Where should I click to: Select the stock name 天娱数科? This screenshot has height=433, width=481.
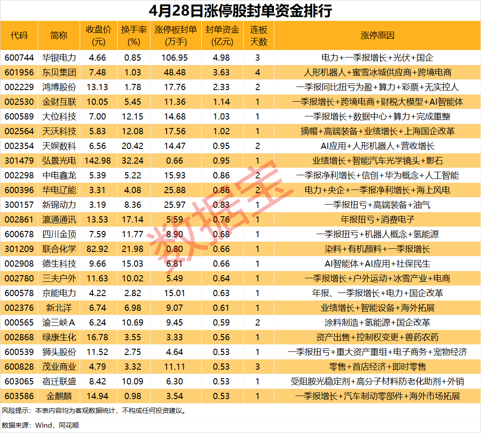click(59, 146)
